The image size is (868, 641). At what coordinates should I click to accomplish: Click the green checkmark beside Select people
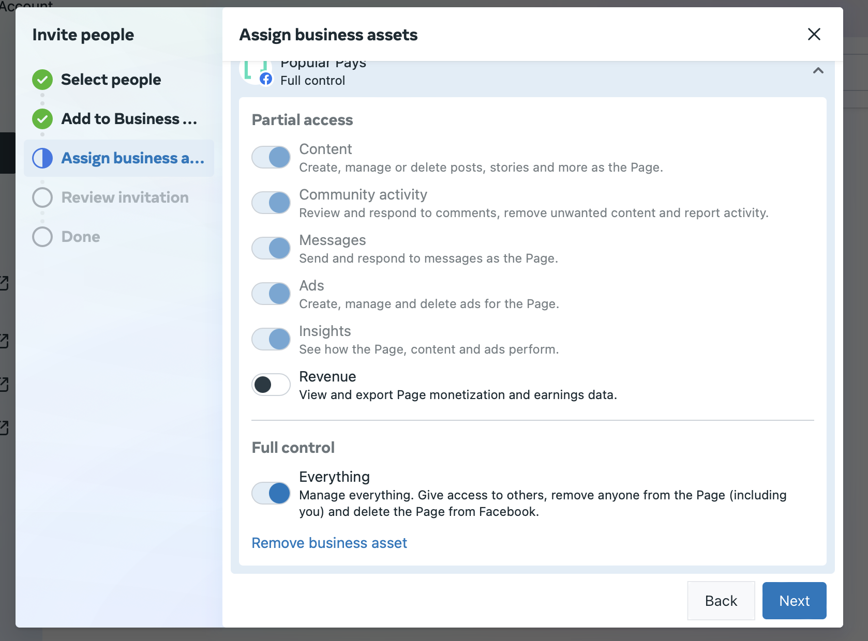42,80
